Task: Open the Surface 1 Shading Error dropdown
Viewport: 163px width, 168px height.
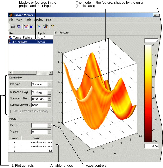Action: (x=49, y=99)
